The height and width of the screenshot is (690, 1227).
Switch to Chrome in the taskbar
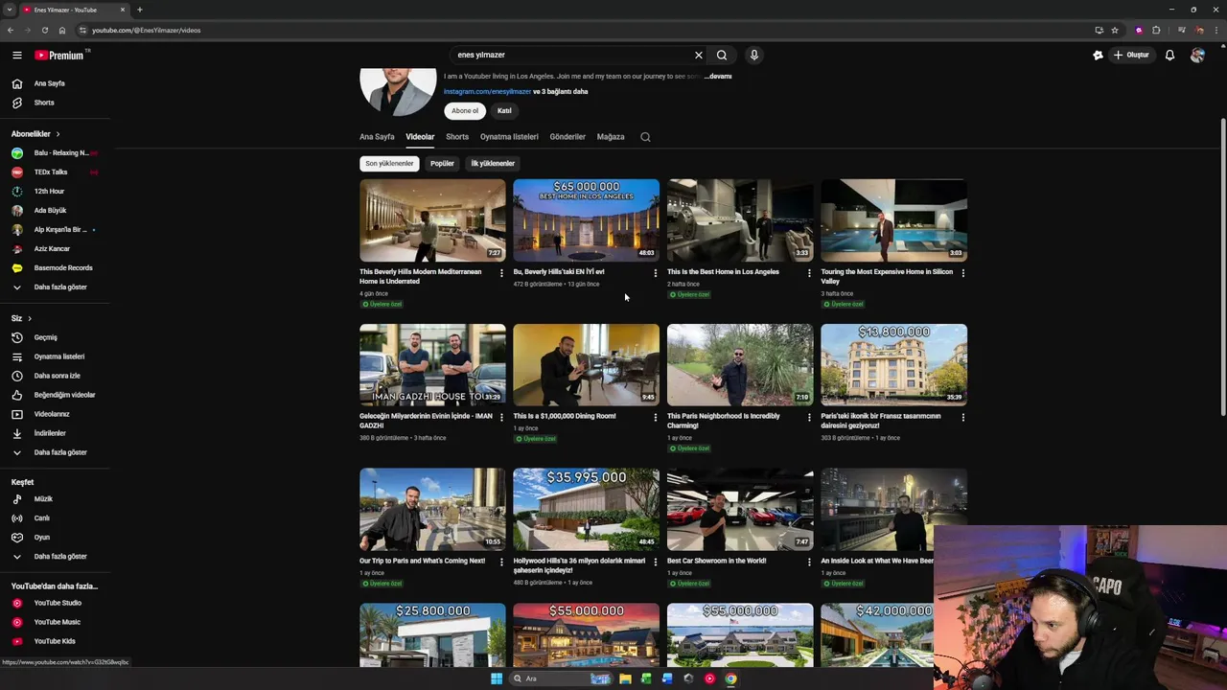730,678
